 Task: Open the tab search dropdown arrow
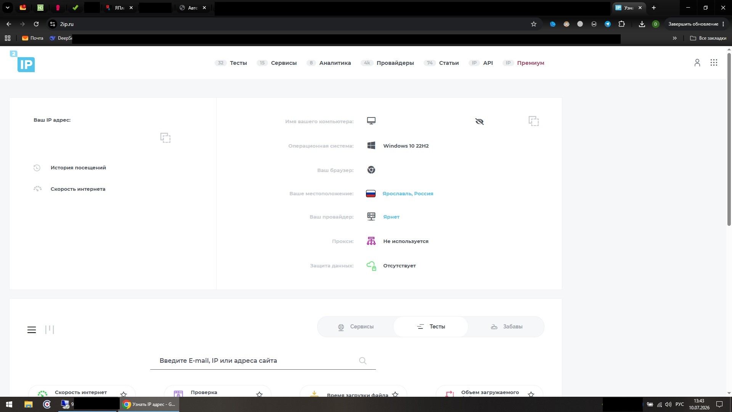pyautogui.click(x=7, y=8)
